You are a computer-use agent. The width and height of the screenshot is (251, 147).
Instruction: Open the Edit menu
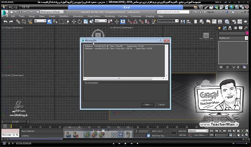[x=13, y=16]
